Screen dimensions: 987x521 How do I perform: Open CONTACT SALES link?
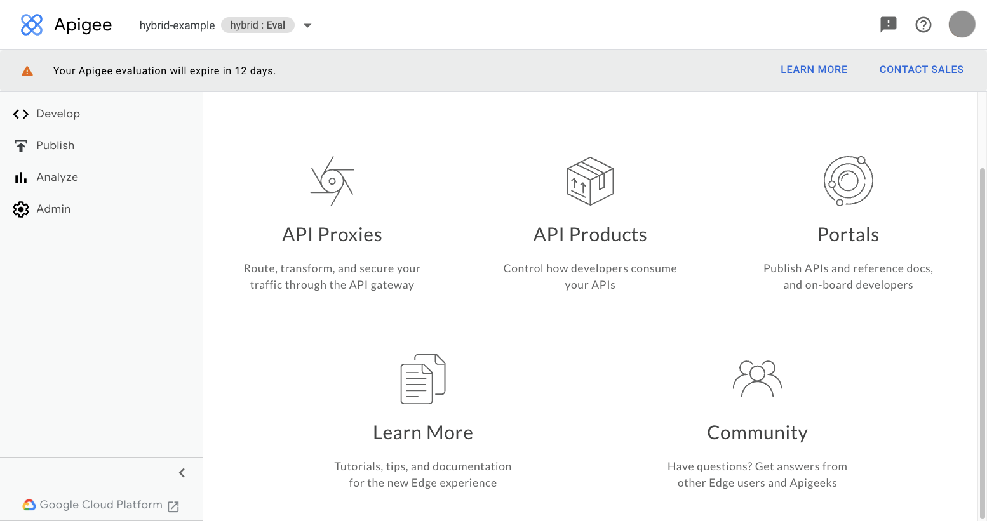point(921,69)
